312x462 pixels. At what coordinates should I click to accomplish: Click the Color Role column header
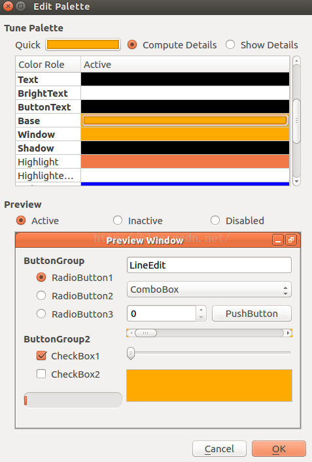48,65
